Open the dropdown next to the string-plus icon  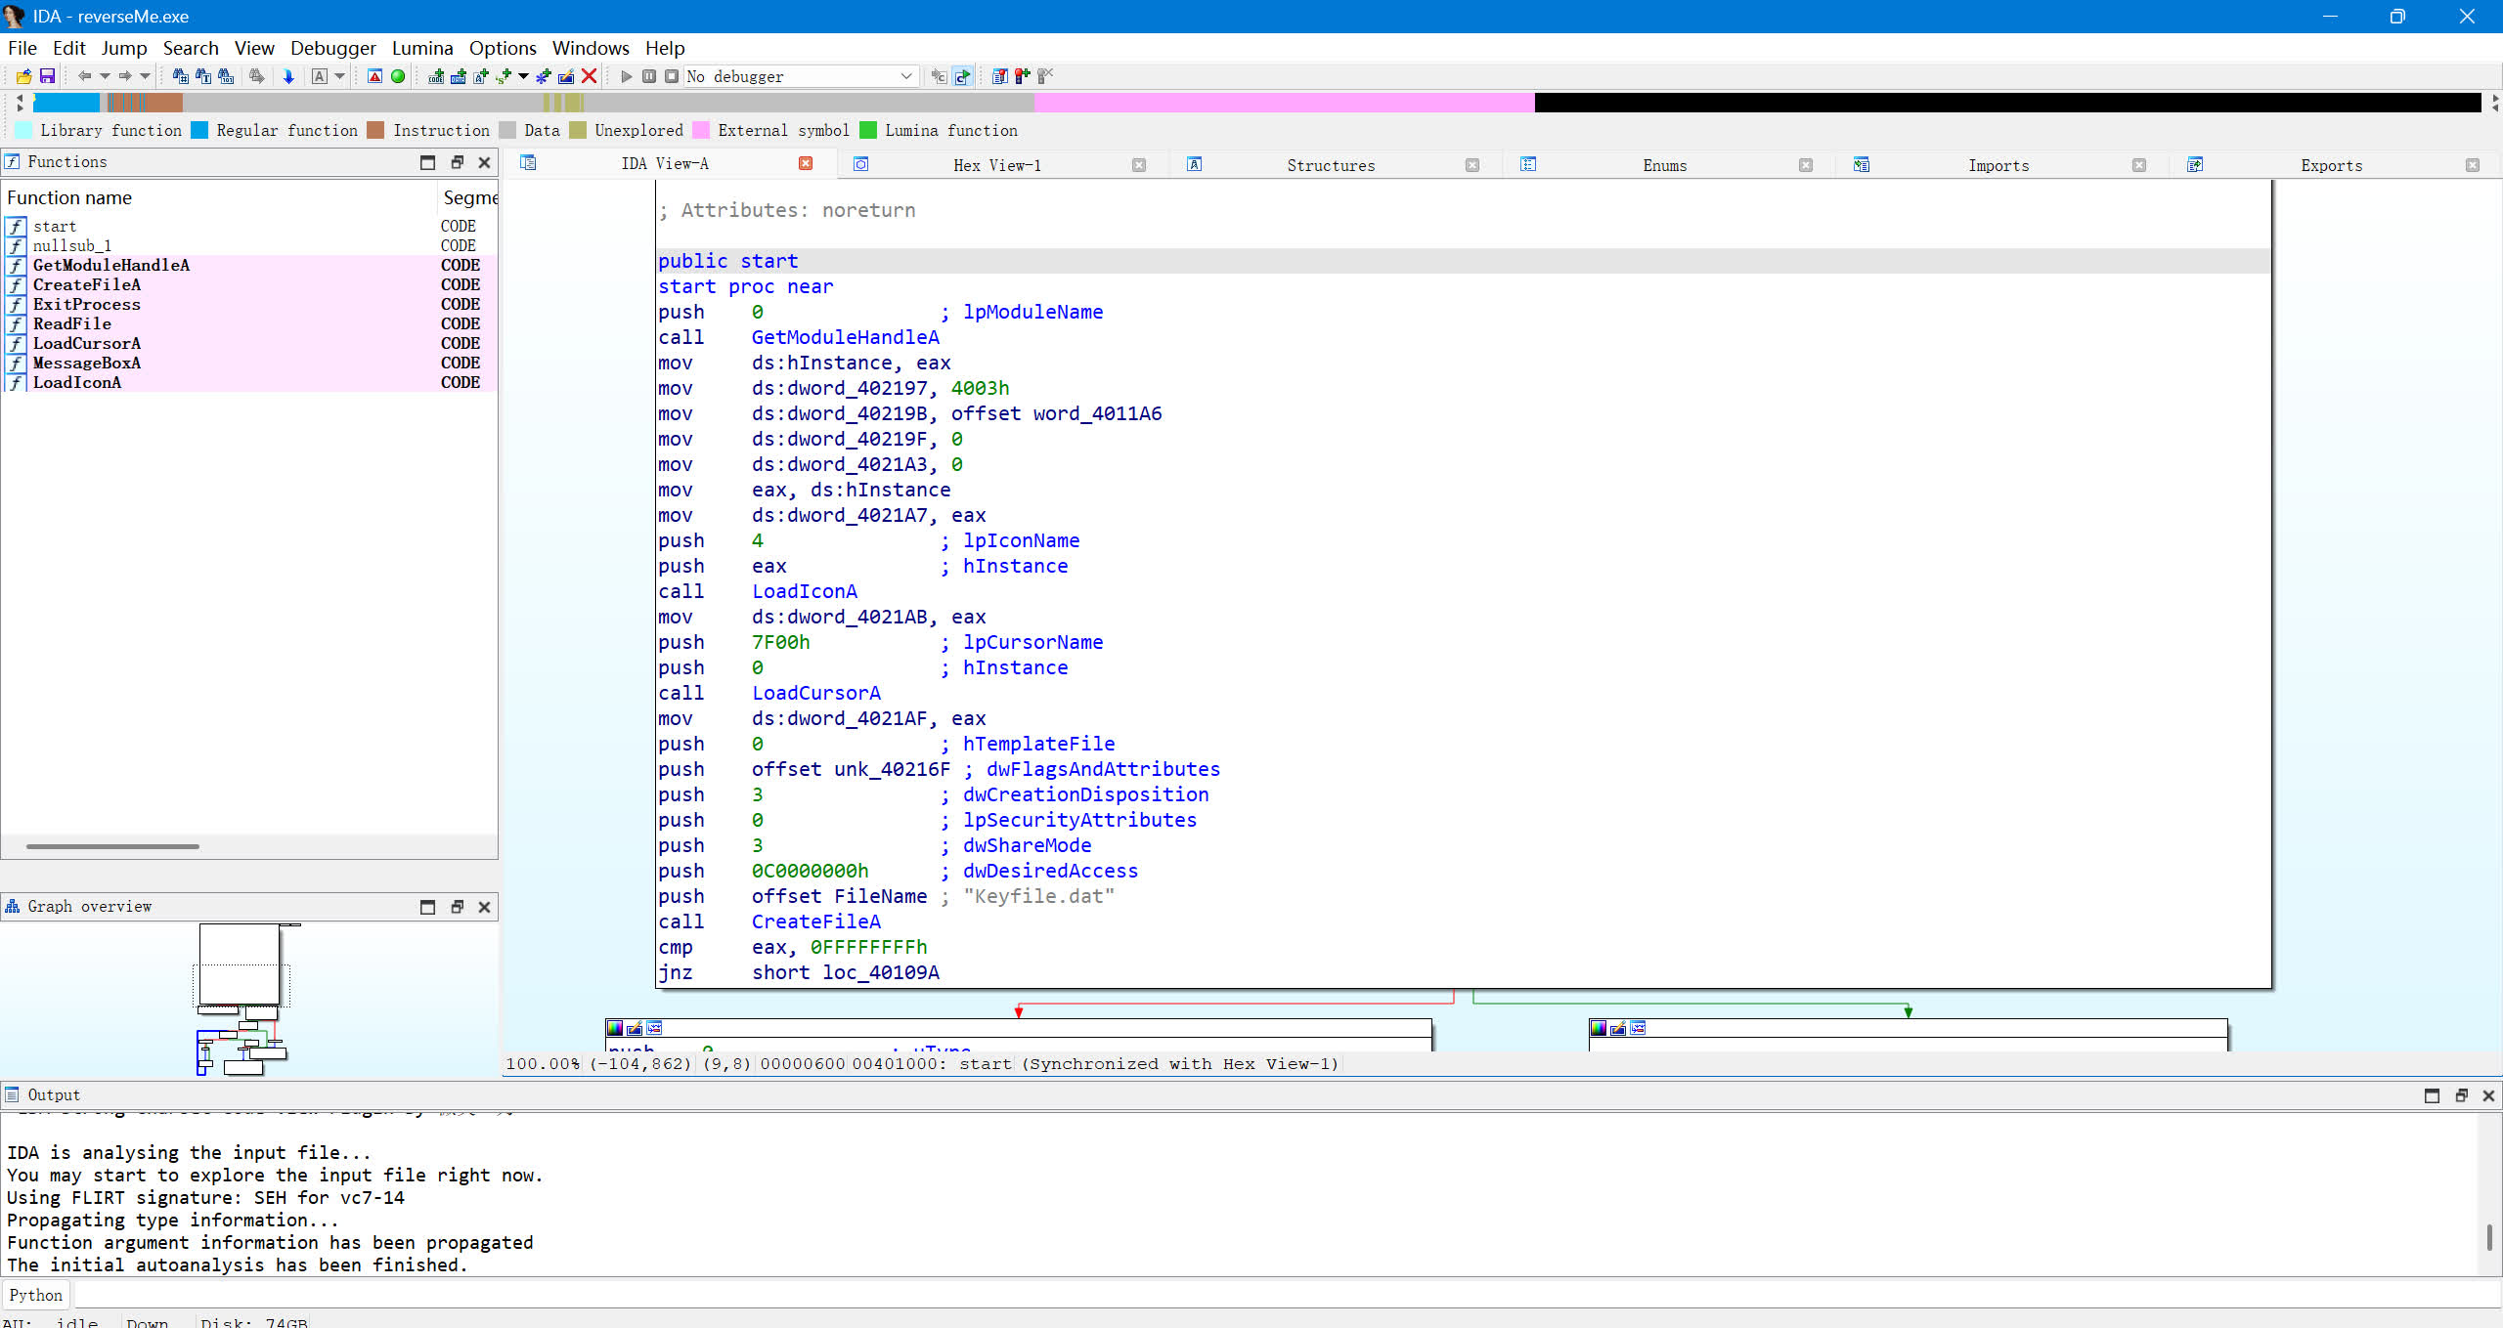523,76
